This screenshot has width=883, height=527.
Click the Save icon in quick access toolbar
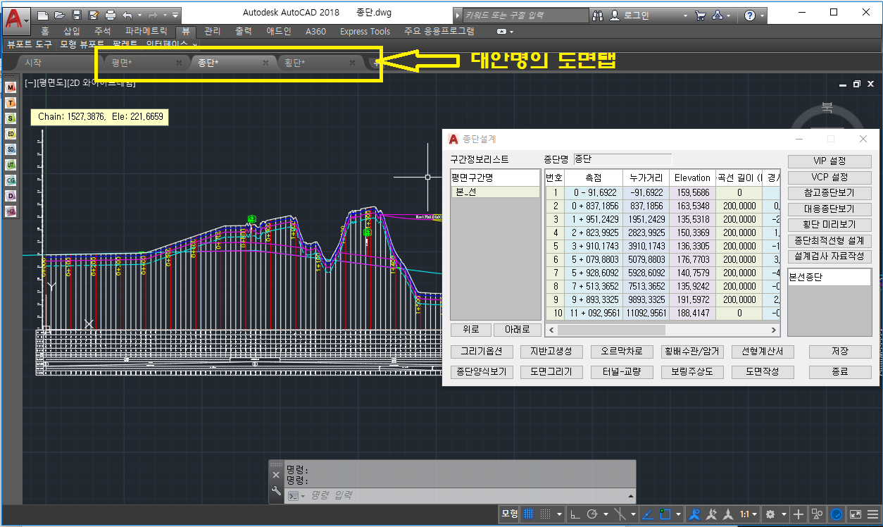[77, 14]
